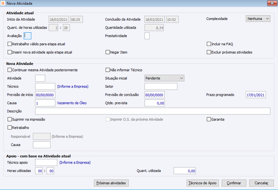The height and width of the screenshot is (190, 278).
Task: Click the Conclusão da Atividade date field
Action: click(155, 19)
